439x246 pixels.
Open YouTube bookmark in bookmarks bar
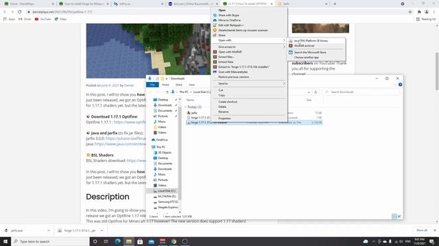[43, 19]
